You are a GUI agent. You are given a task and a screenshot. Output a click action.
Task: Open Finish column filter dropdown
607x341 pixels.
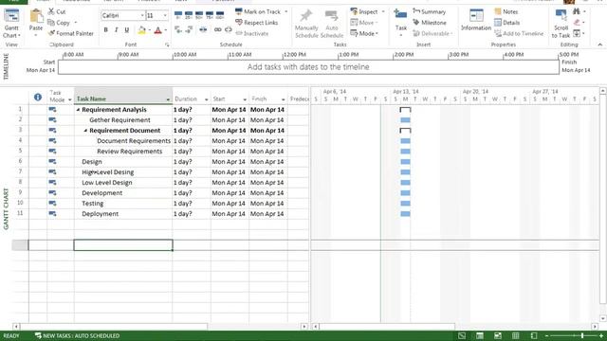[x=283, y=99]
